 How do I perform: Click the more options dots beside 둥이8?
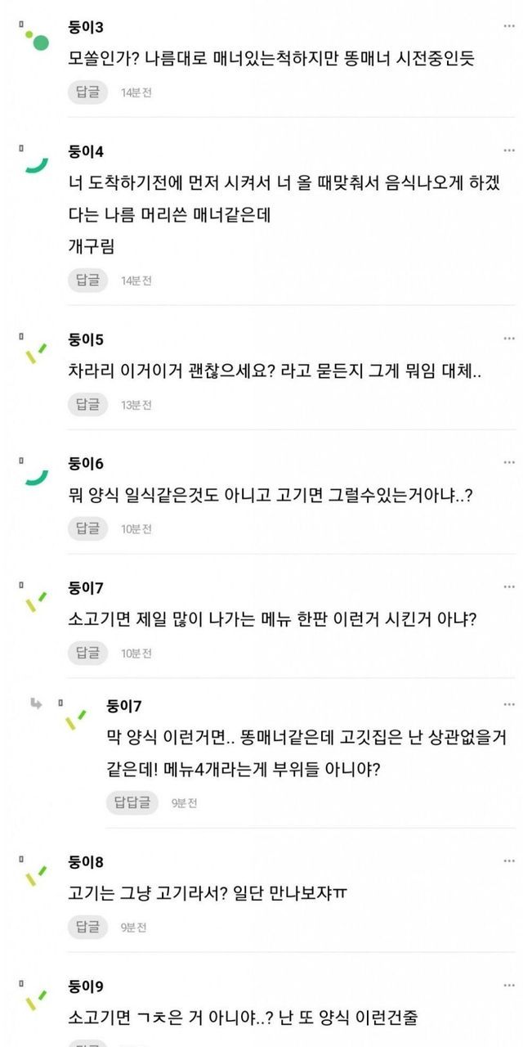509,861
